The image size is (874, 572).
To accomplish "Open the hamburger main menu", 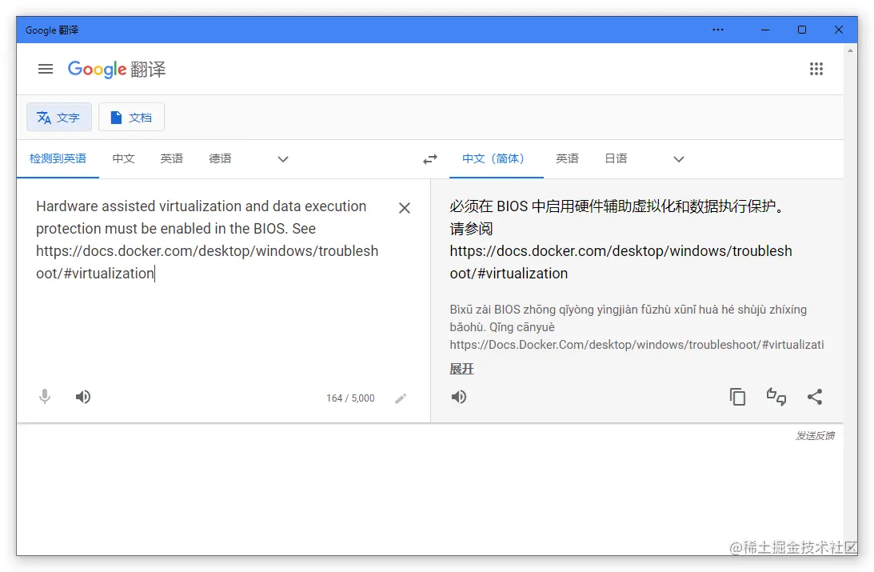I will click(x=46, y=69).
